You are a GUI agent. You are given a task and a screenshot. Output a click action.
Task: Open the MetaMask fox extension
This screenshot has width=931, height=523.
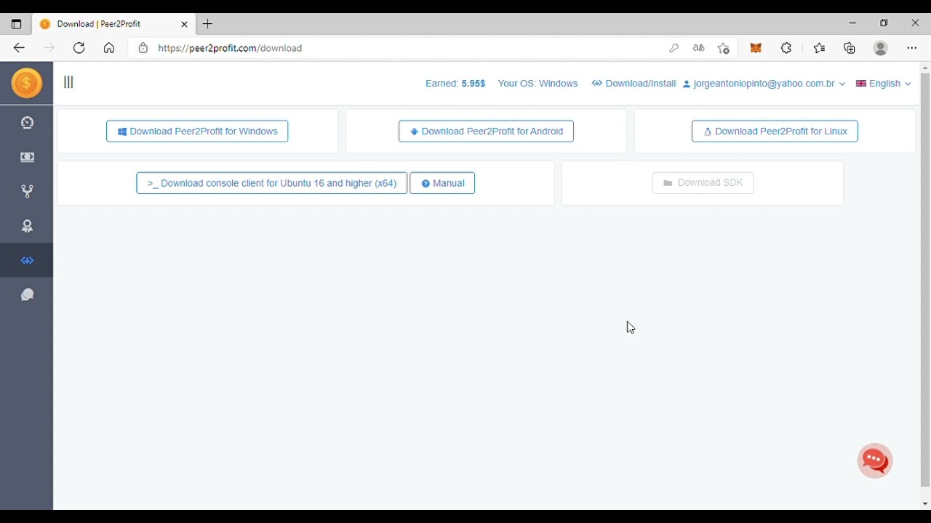tap(756, 48)
